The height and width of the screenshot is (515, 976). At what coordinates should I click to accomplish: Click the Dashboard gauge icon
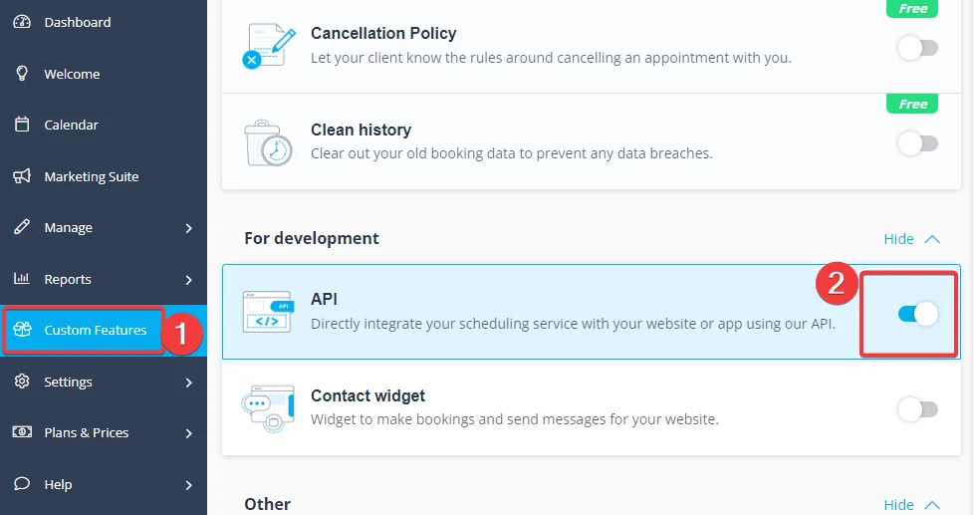[x=22, y=22]
